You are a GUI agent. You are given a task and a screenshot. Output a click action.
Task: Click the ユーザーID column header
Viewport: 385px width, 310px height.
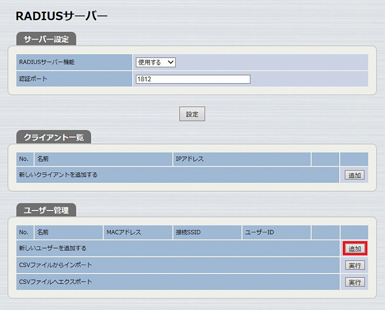[x=260, y=232]
